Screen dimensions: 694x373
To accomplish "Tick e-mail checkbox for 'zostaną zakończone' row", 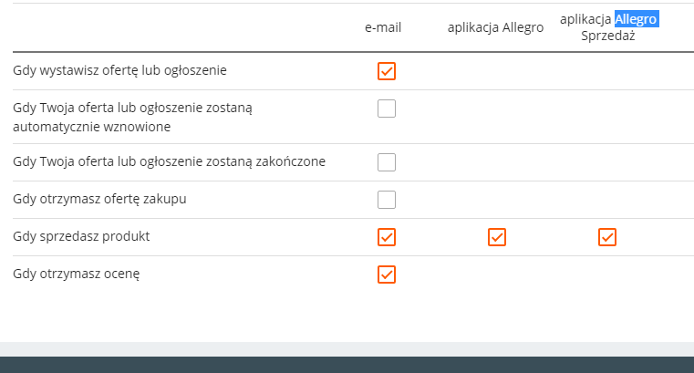I will 387,162.
